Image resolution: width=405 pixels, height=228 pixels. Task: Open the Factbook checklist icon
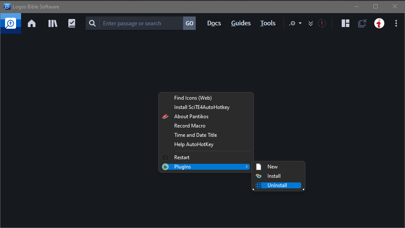pos(72,23)
